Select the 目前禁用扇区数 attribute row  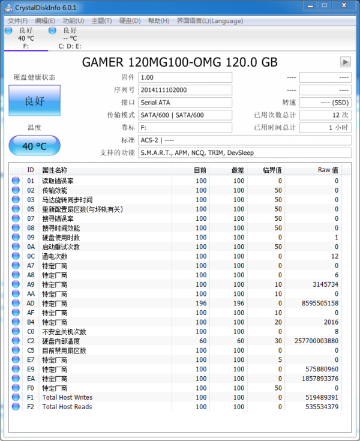176,350
